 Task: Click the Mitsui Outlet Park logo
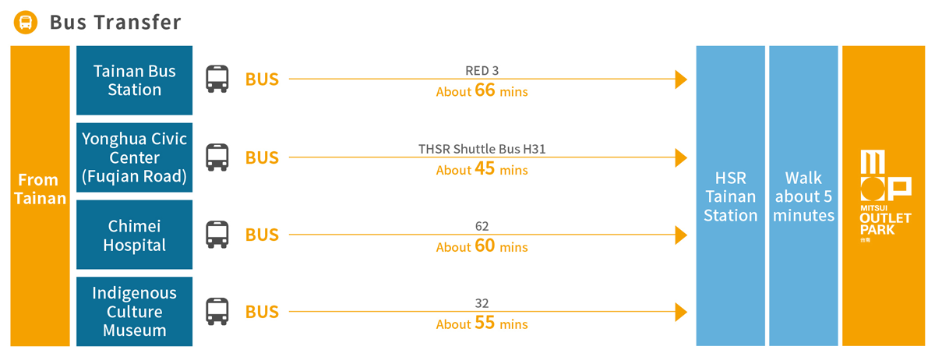coord(884,196)
